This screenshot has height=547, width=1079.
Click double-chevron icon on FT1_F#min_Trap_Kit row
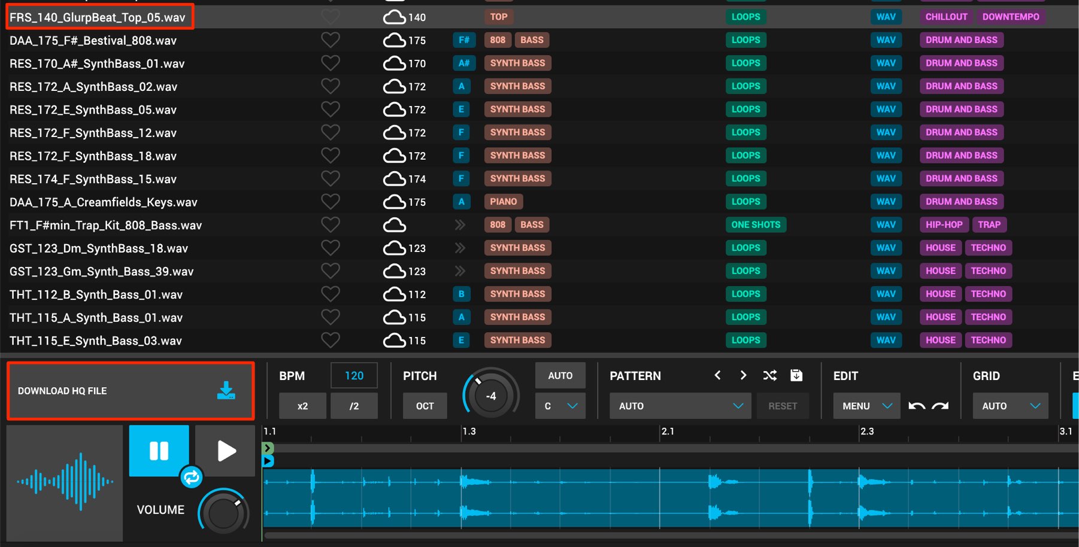point(460,224)
